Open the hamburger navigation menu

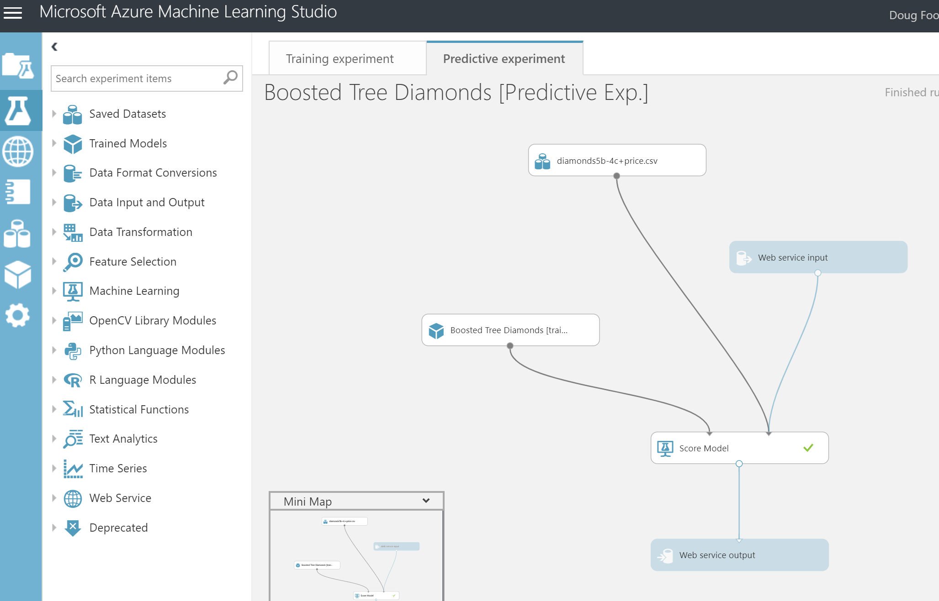pos(13,12)
